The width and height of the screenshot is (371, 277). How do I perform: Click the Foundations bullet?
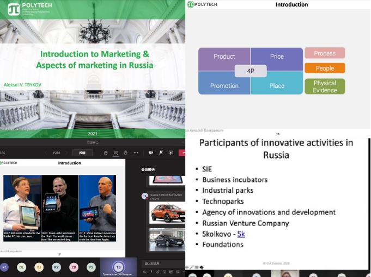coord(223,244)
